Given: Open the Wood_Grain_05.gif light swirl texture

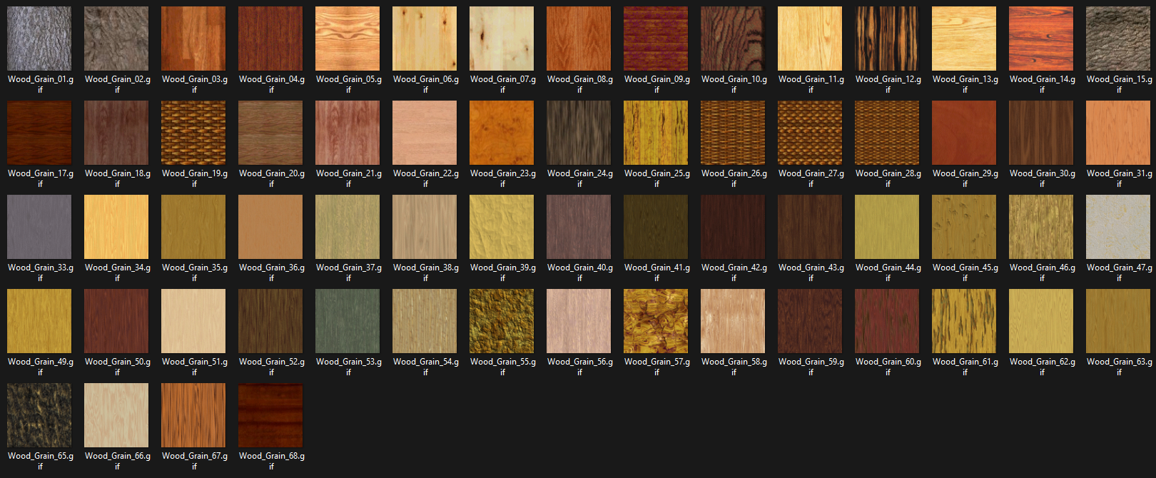Looking at the screenshot, I should click(348, 39).
